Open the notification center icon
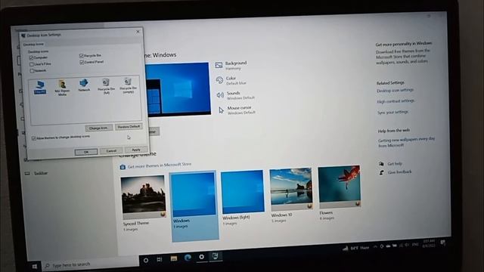This screenshot has width=484, height=272. click(x=443, y=243)
